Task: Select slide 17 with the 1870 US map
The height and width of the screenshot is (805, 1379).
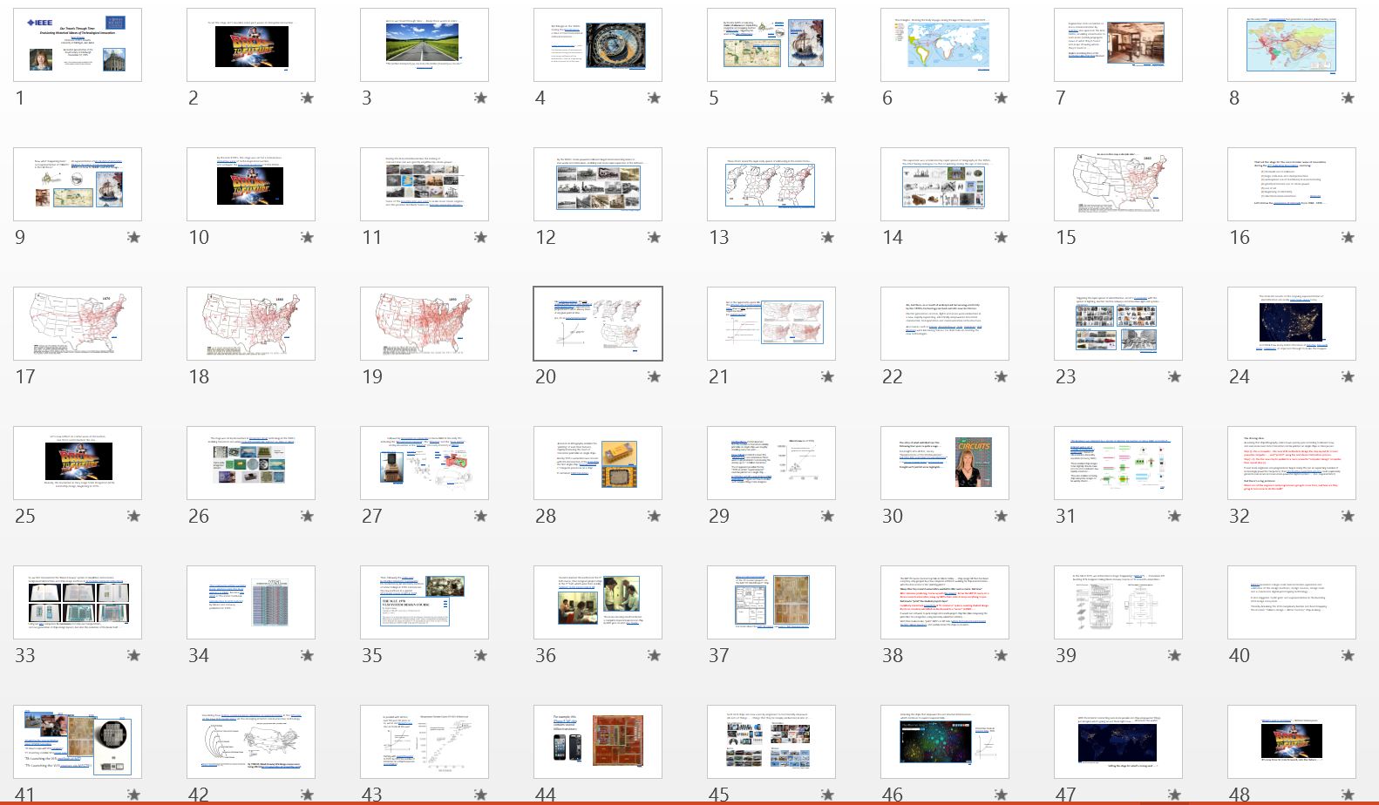Action: [x=78, y=324]
